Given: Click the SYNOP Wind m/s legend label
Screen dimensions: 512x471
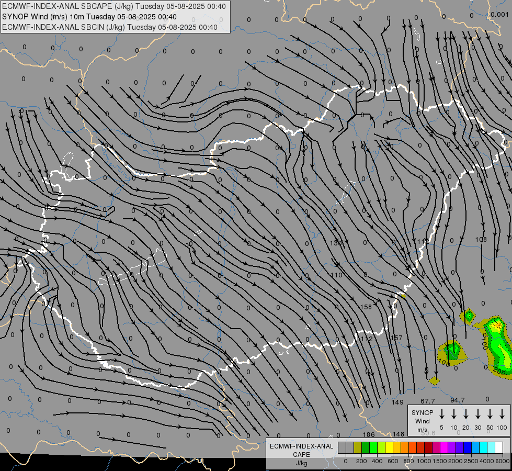Looking at the screenshot, I should (x=422, y=421).
